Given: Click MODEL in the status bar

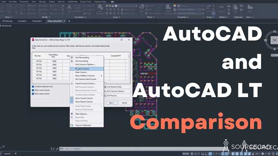Looking at the screenshot, I should [x=186, y=154].
